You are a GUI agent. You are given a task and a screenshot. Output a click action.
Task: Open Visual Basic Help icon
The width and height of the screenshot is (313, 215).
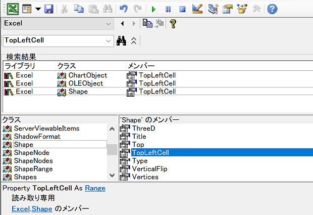pos(272,9)
